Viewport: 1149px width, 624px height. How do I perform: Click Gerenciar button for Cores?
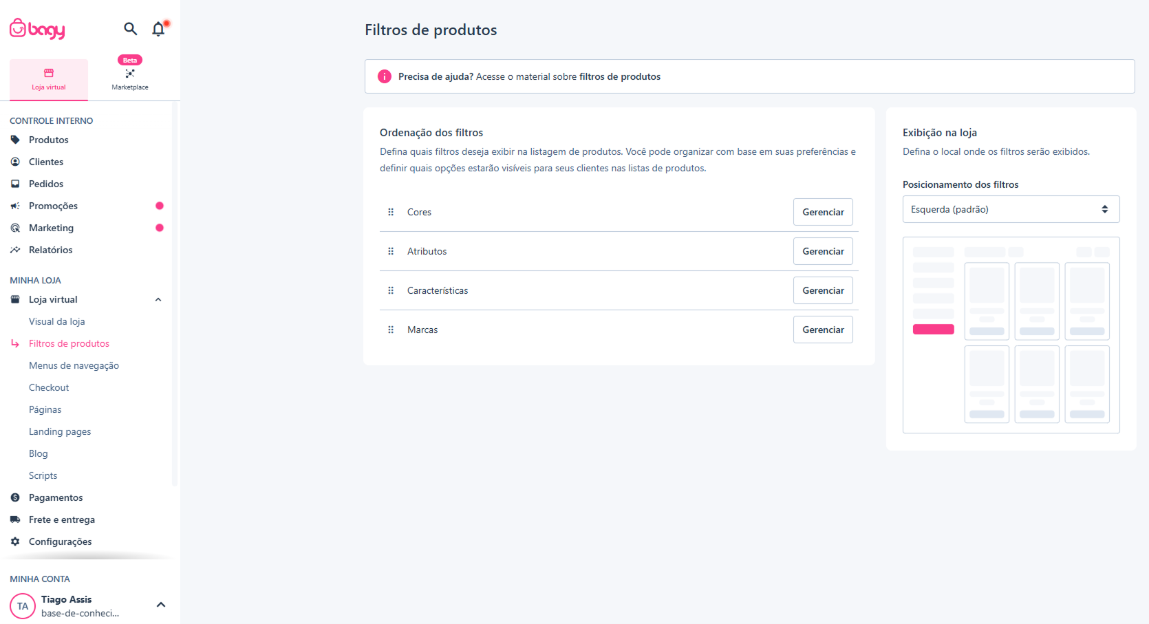[823, 212]
